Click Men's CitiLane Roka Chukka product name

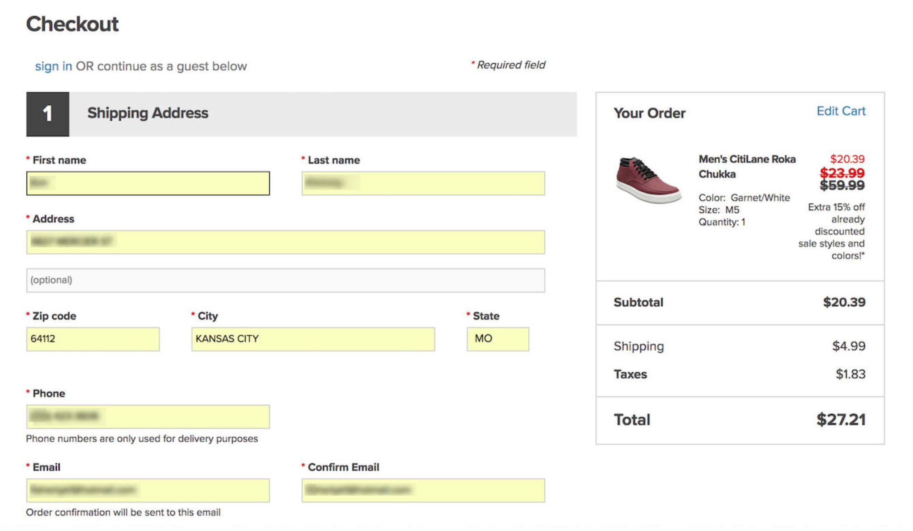click(746, 166)
